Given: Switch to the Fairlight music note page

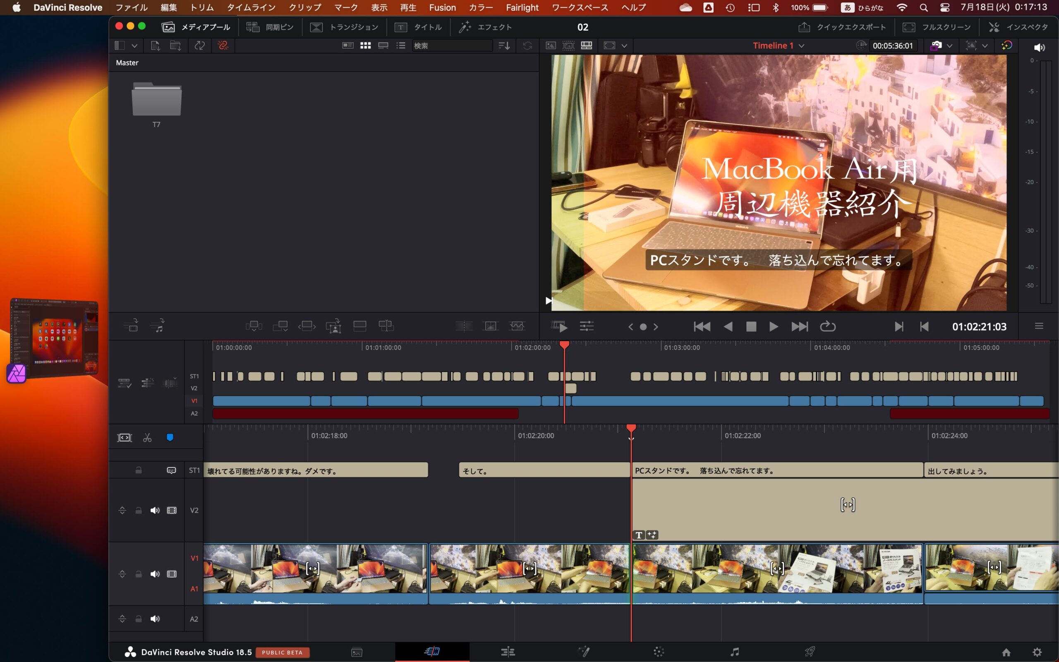Looking at the screenshot, I should click(735, 652).
